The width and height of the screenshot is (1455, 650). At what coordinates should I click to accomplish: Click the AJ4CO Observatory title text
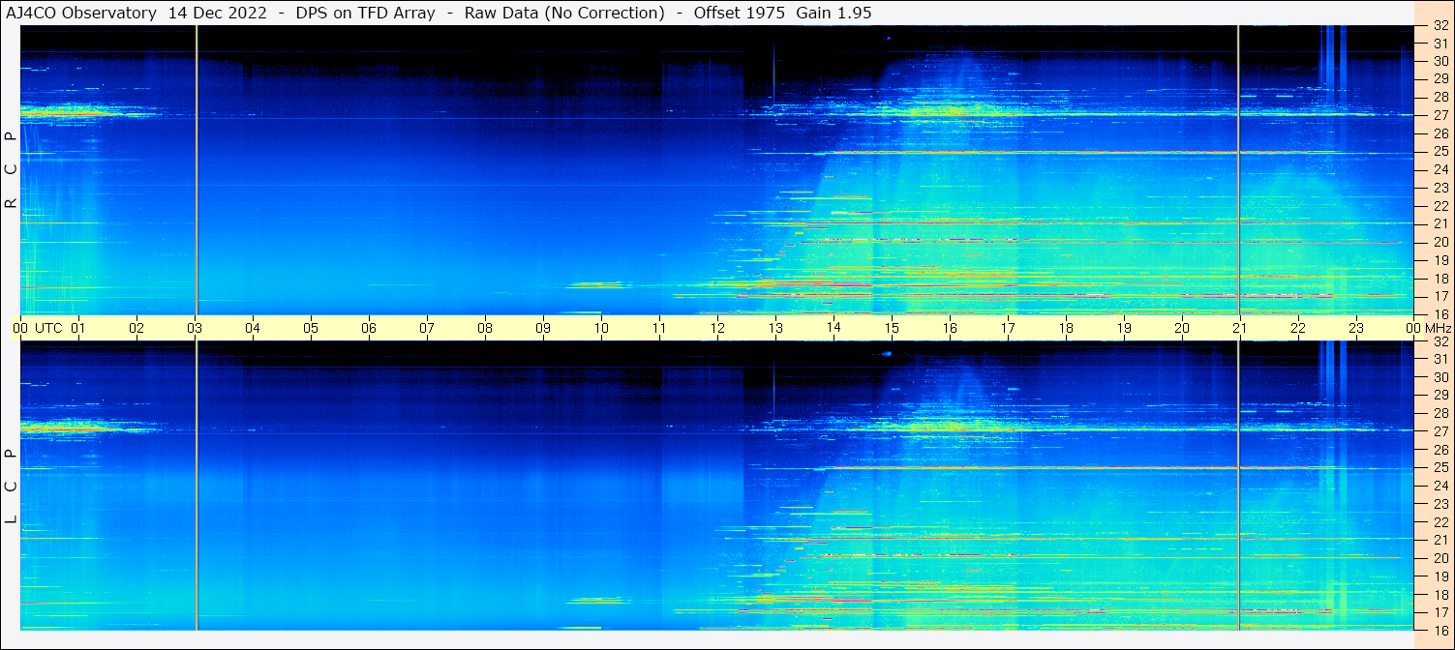pyautogui.click(x=81, y=13)
